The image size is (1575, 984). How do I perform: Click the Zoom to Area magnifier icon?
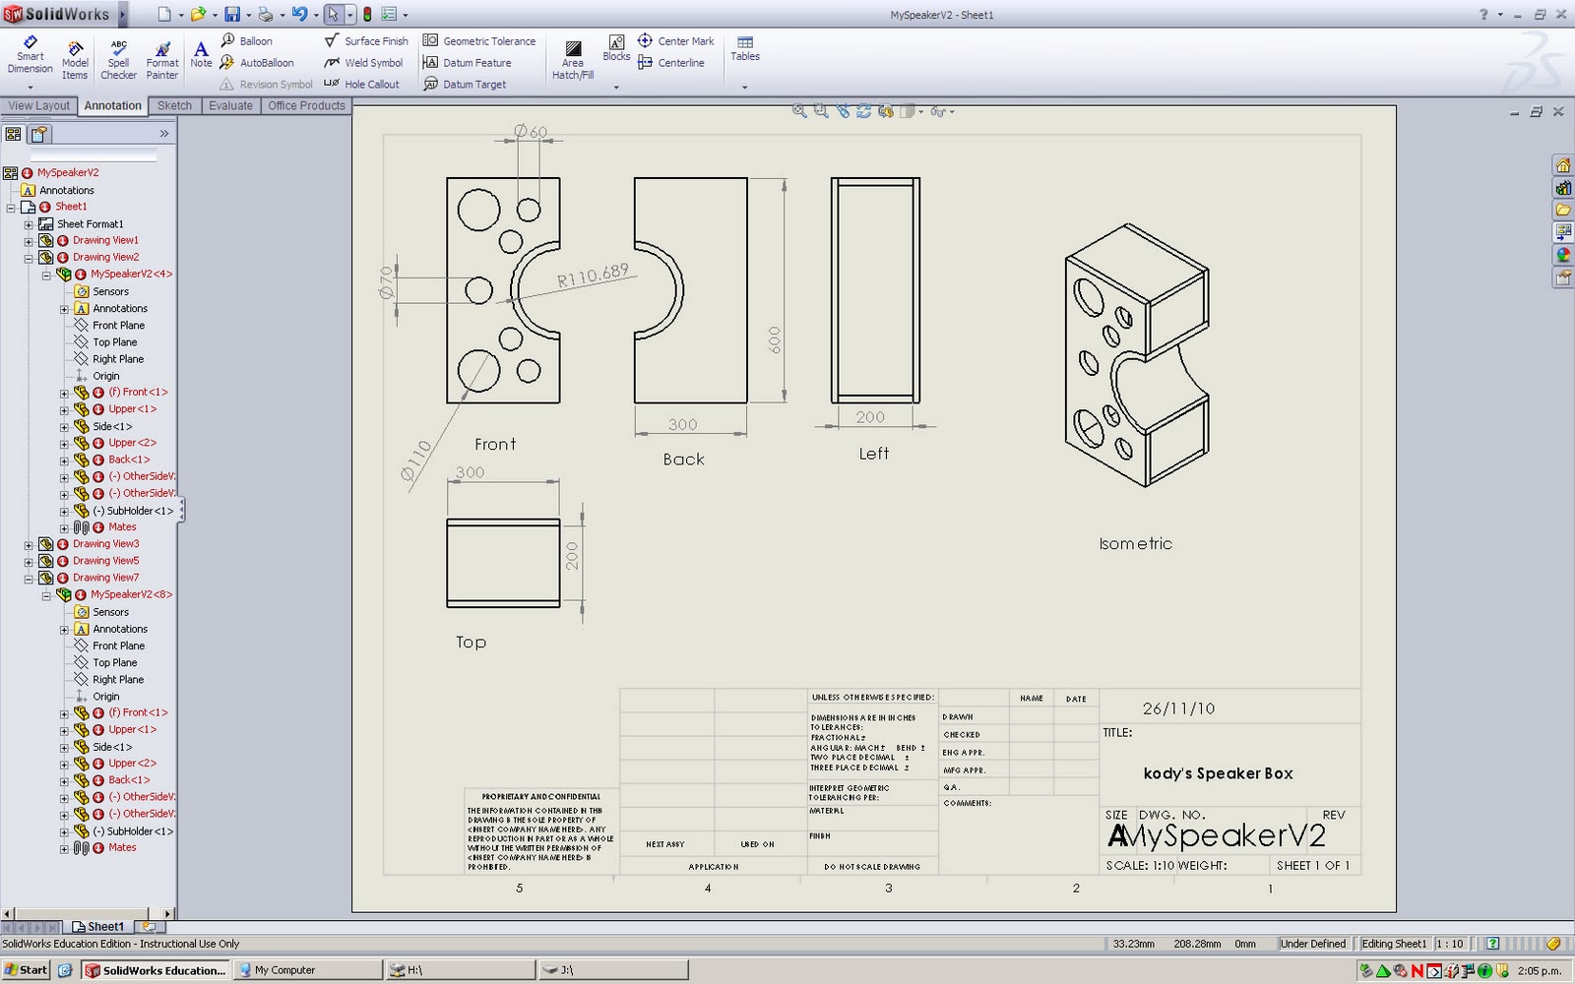(x=821, y=111)
